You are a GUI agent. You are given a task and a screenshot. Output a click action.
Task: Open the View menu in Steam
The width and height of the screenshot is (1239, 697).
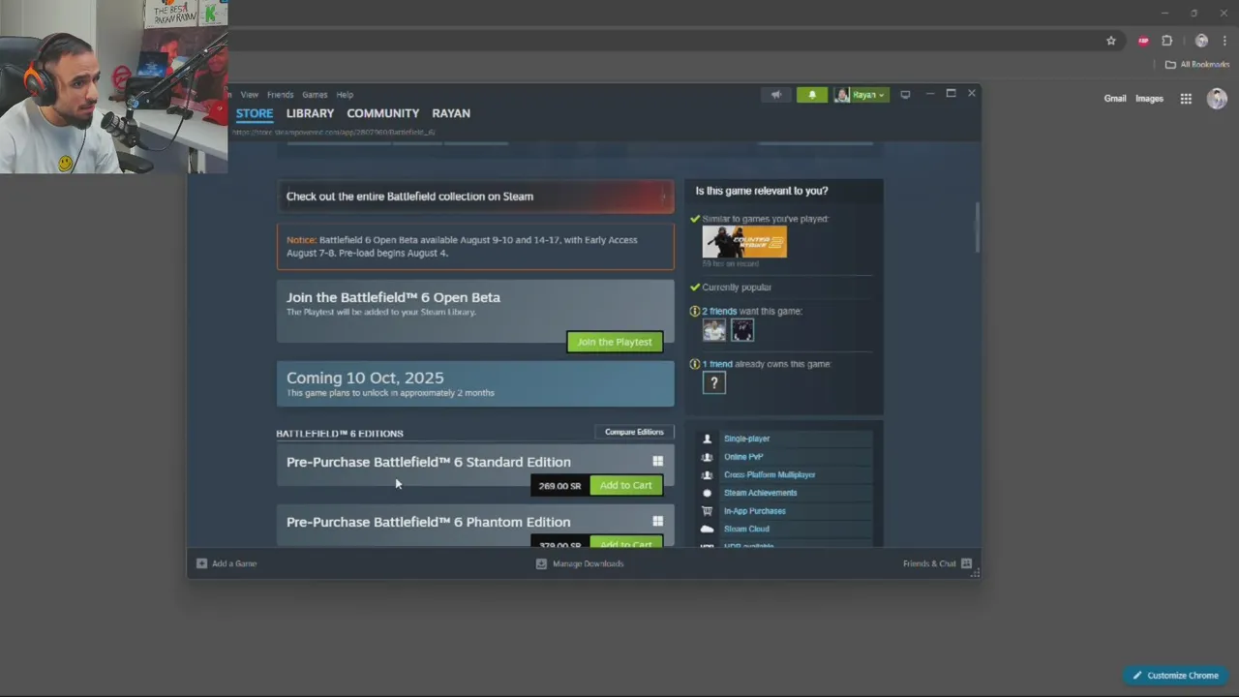pos(250,95)
